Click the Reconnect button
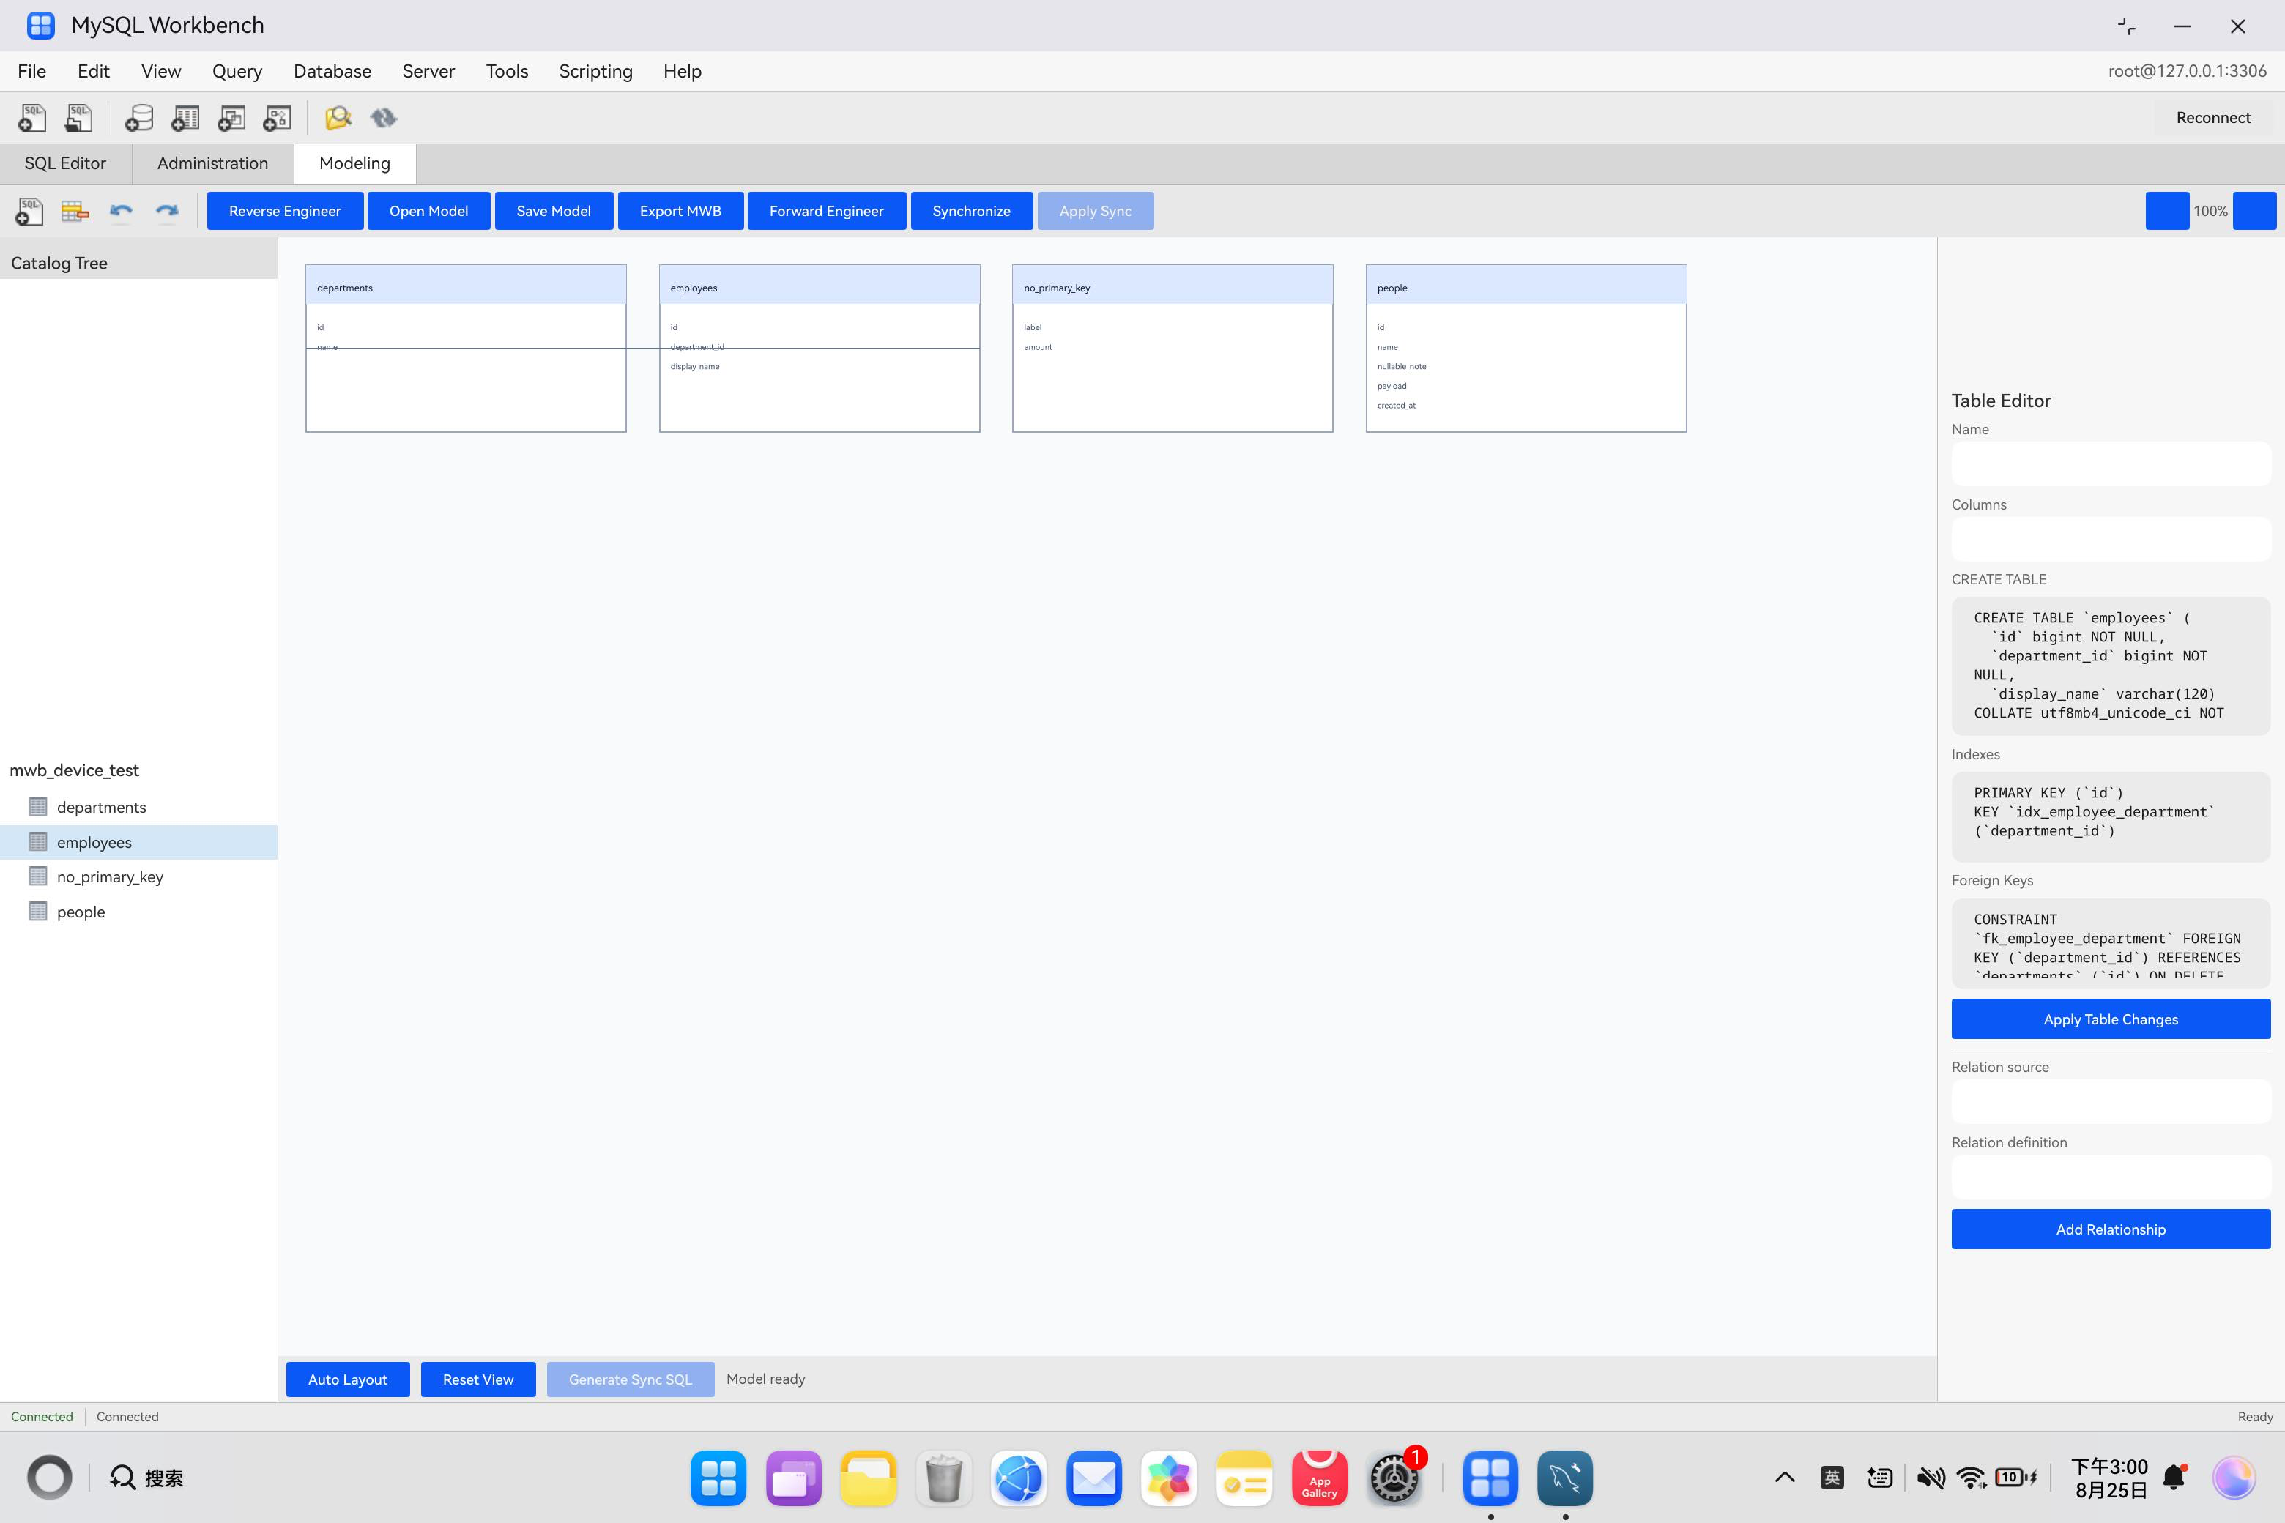Screen dimensions: 2285x1523 point(2213,118)
